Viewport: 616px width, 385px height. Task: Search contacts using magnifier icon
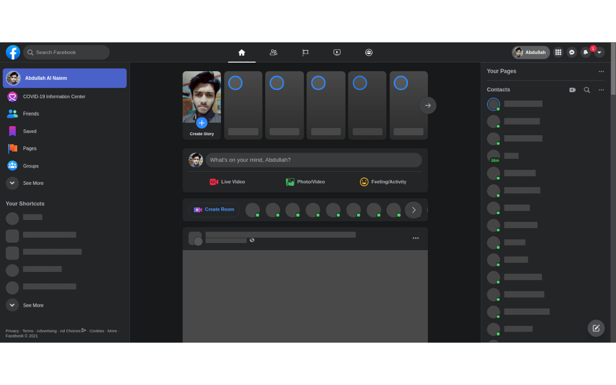587,90
